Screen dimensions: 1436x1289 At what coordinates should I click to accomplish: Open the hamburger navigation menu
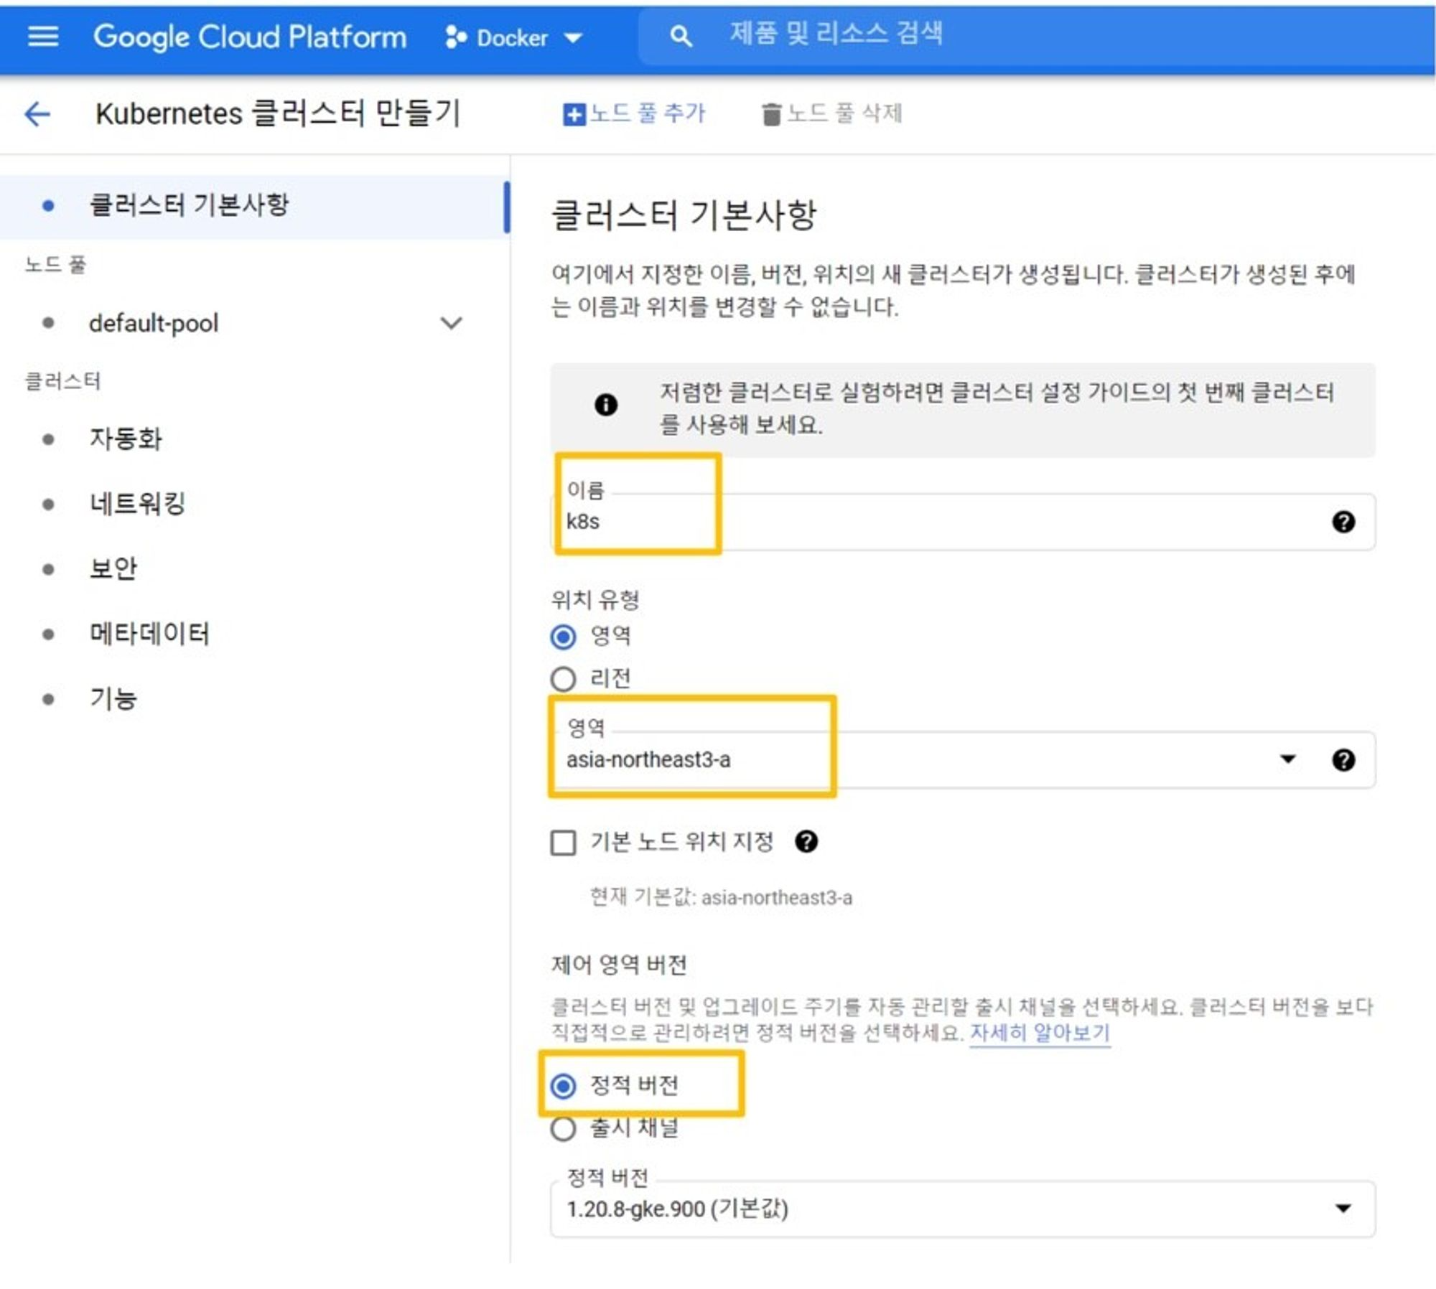pyautogui.click(x=43, y=36)
